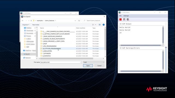This screenshot has height=98, width=175.
Task: Select folder 1_BASIC_MODELING_EXAMPLES
Action: point(52,36)
